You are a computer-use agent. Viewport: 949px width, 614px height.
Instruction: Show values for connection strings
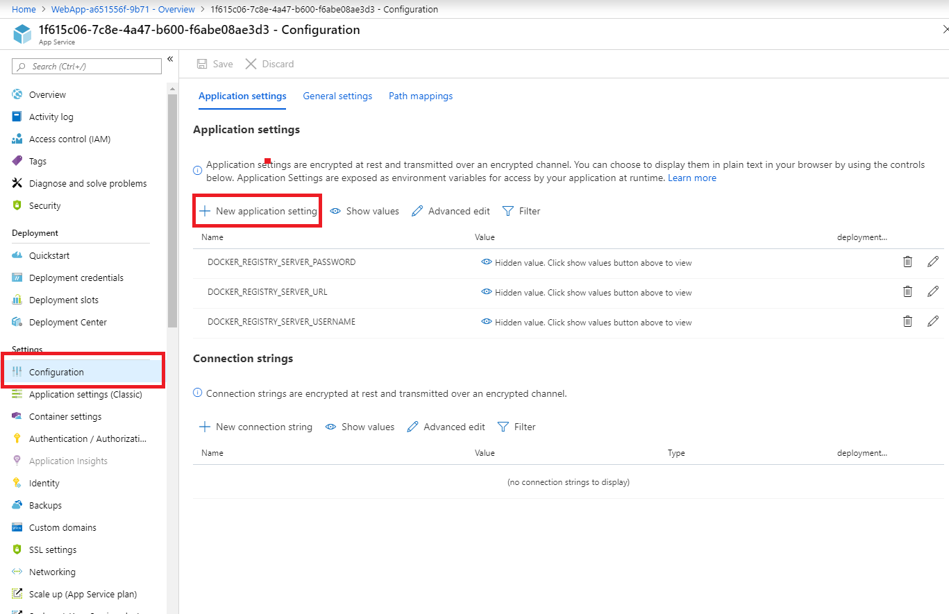click(x=360, y=427)
